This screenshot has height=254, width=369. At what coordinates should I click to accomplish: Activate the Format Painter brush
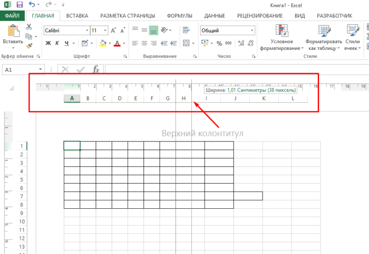coord(29,46)
